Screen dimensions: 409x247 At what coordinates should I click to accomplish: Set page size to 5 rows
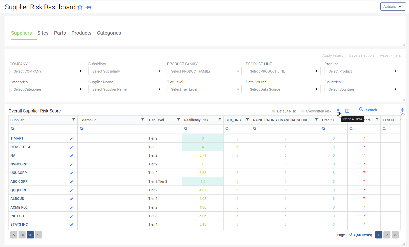click(14, 235)
